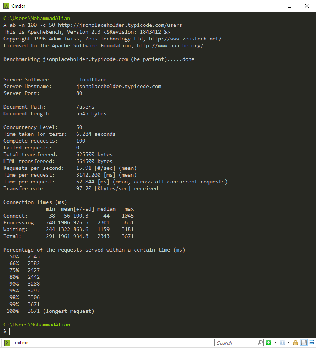Image resolution: width=316 pixels, height=348 pixels.
Task: Click the Cmder lambda icon in title bar
Action: pyautogui.click(x=6, y=6)
